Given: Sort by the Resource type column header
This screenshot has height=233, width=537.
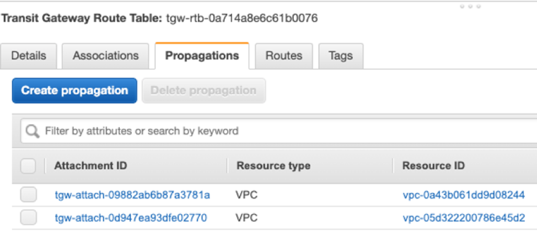Looking at the screenshot, I should click(273, 166).
